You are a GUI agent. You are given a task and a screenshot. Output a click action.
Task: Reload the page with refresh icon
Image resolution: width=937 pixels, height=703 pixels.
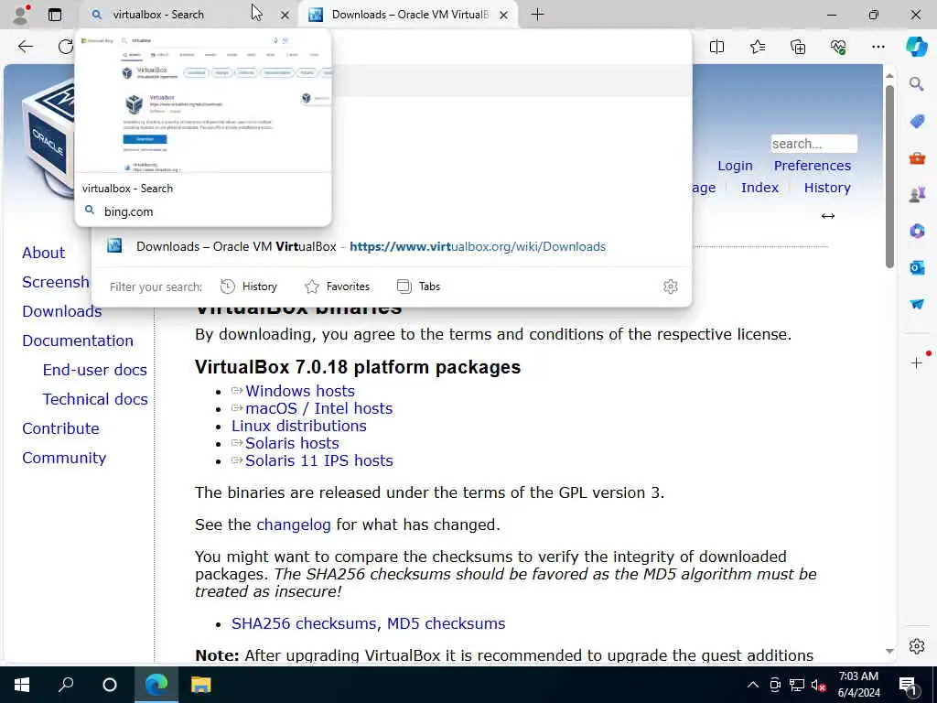tap(65, 46)
